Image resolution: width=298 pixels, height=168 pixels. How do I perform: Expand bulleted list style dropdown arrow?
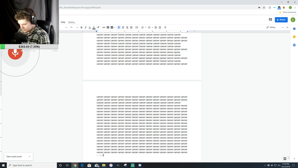pos(152,28)
